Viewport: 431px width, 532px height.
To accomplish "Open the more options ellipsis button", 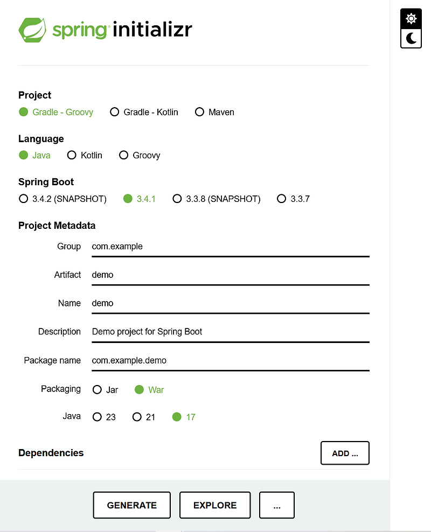I will pyautogui.click(x=277, y=505).
